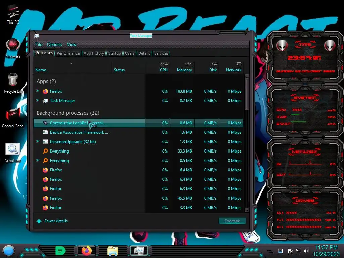This screenshot has width=344, height=258.
Task: Click the LoopBe1 process icon
Action: (x=45, y=123)
